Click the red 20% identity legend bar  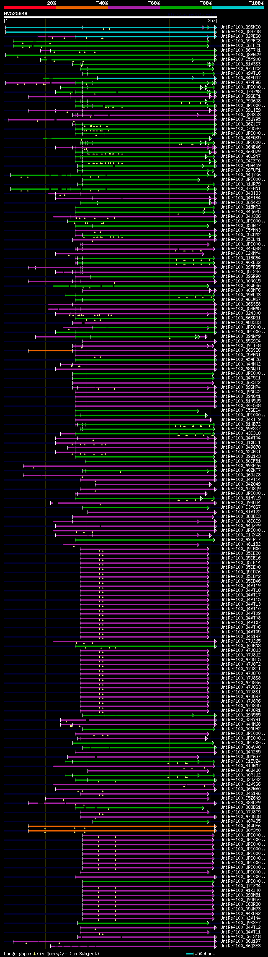click(30, 8)
